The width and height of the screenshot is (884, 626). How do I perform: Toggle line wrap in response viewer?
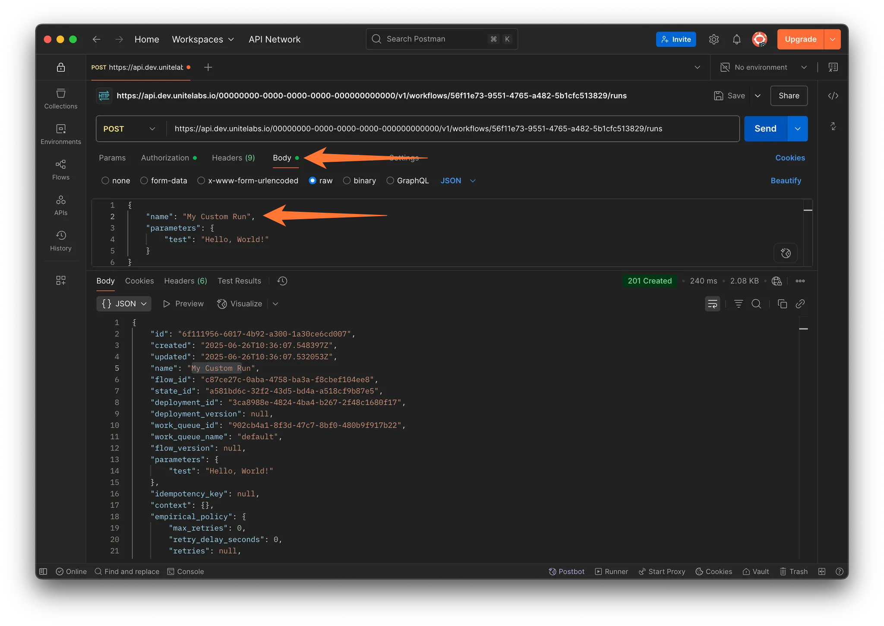coord(712,304)
